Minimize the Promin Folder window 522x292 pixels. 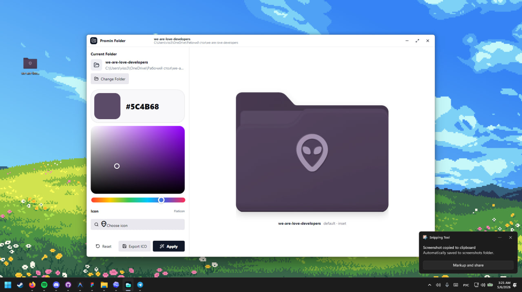click(407, 41)
